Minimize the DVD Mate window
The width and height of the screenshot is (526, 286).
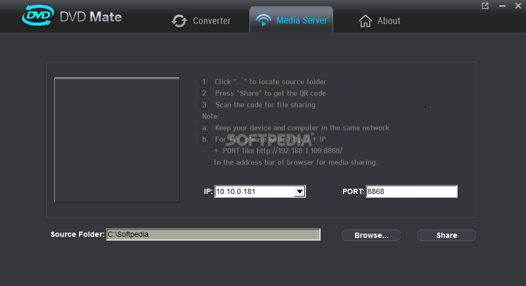tap(502, 6)
